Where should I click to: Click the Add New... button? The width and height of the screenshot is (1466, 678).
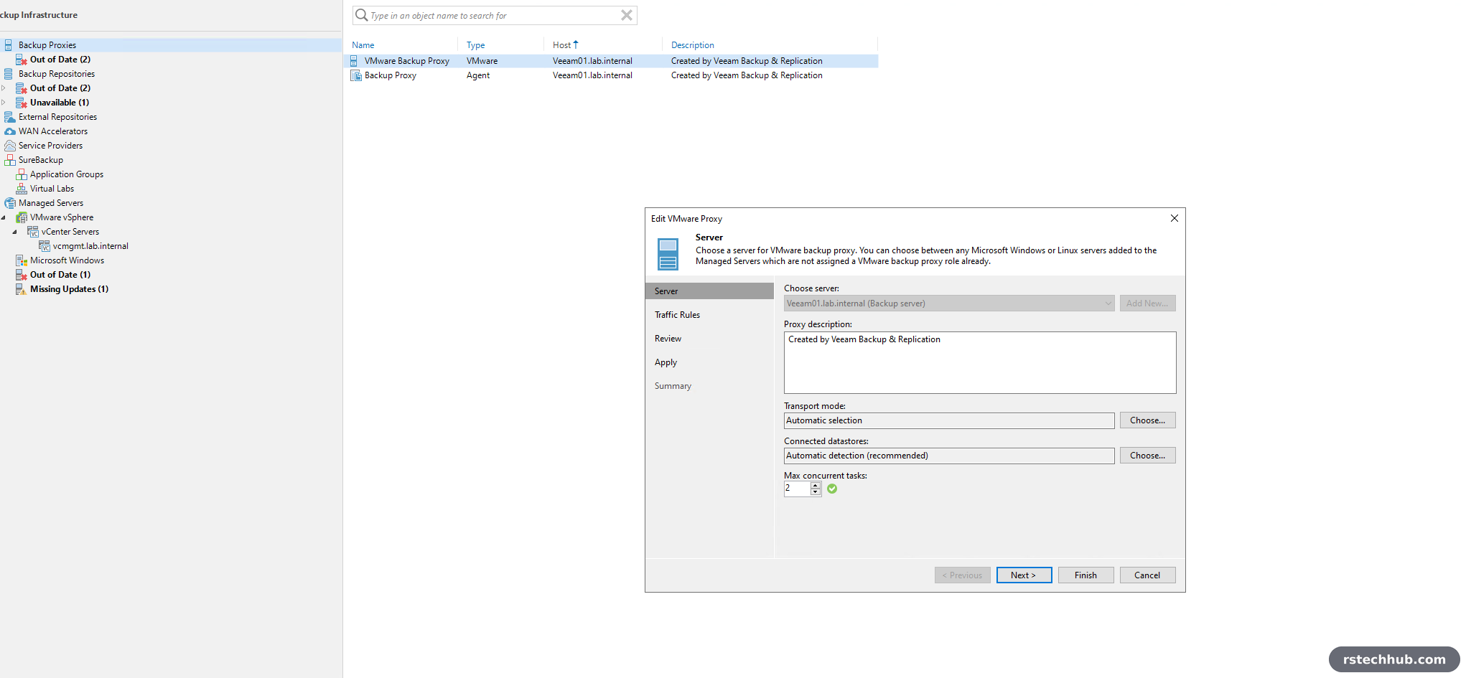pos(1147,303)
